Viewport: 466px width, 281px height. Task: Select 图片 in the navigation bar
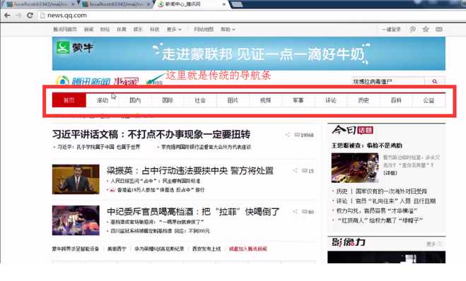point(233,100)
